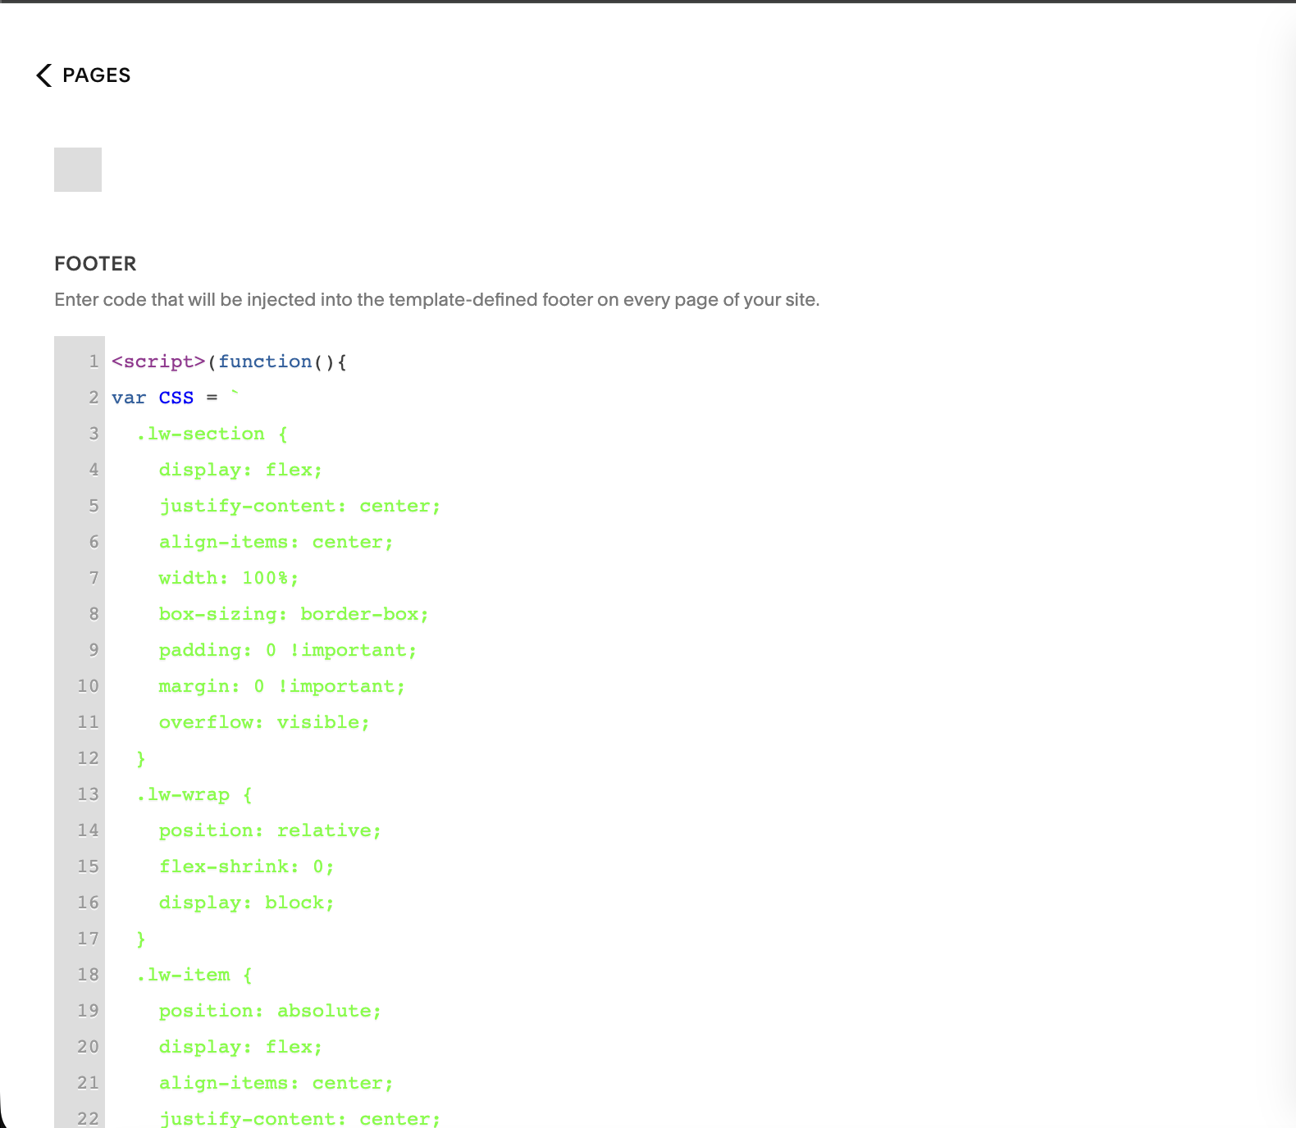This screenshot has height=1128, width=1296.
Task: Click the 'var CSS =' code line
Action: tap(176, 398)
